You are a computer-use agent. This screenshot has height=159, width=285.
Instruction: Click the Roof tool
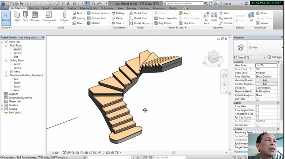79,13
